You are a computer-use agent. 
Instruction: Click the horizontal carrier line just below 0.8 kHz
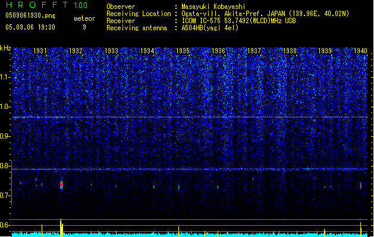[190, 169]
